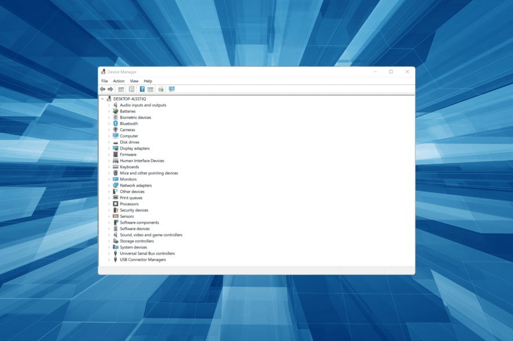Toggle the Show/Hide Console Tree toolbar icon
513x341 pixels.
pyautogui.click(x=121, y=89)
